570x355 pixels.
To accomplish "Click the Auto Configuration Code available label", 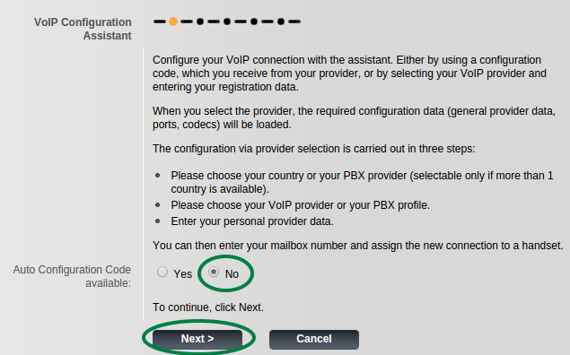I will [x=72, y=276].
